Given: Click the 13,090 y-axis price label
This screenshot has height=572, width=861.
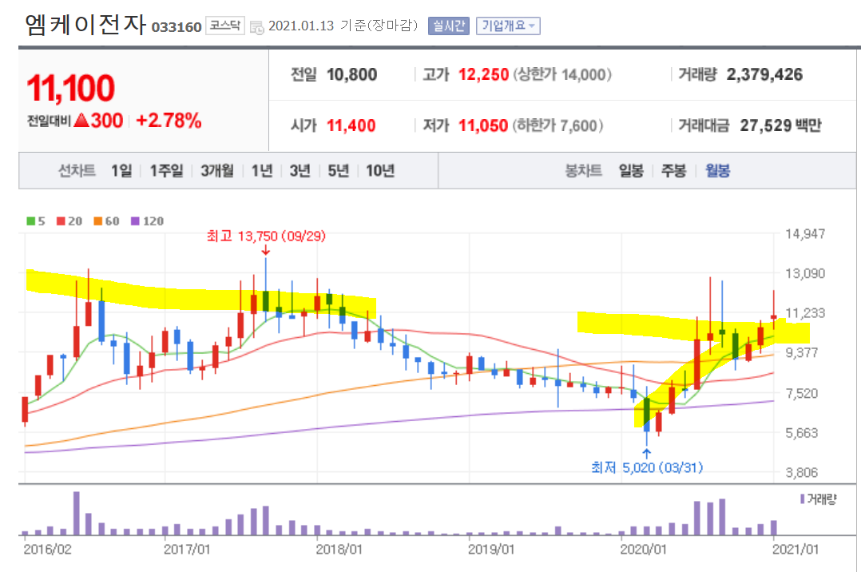Looking at the screenshot, I should click(x=805, y=274).
